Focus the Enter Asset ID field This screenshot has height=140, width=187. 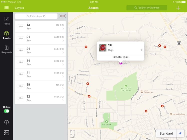[36, 16]
